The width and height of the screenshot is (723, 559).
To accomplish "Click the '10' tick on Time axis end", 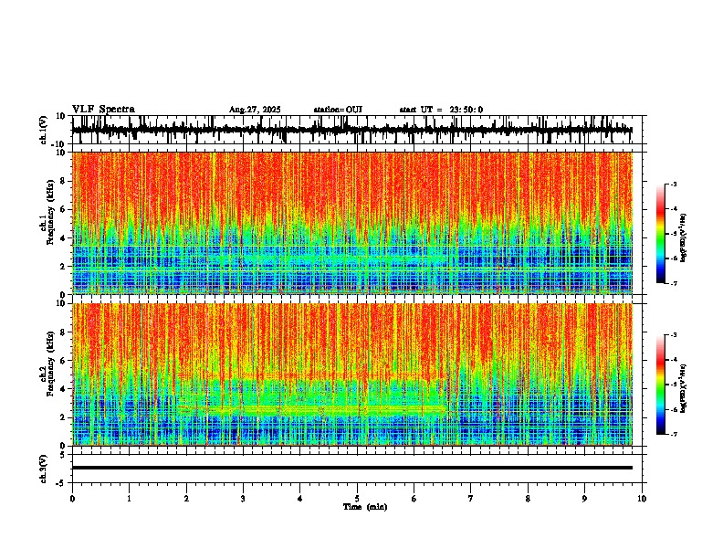I will point(642,499).
